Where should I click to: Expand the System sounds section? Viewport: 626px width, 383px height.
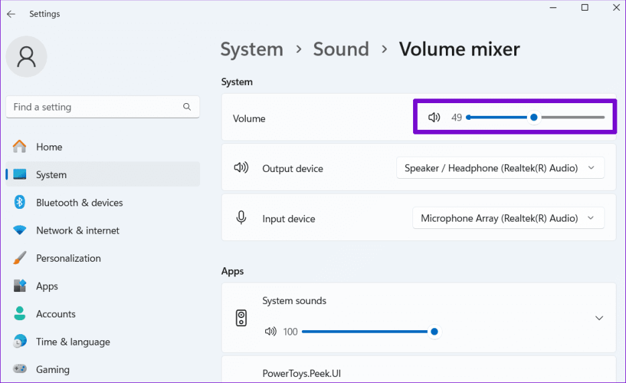coord(599,318)
